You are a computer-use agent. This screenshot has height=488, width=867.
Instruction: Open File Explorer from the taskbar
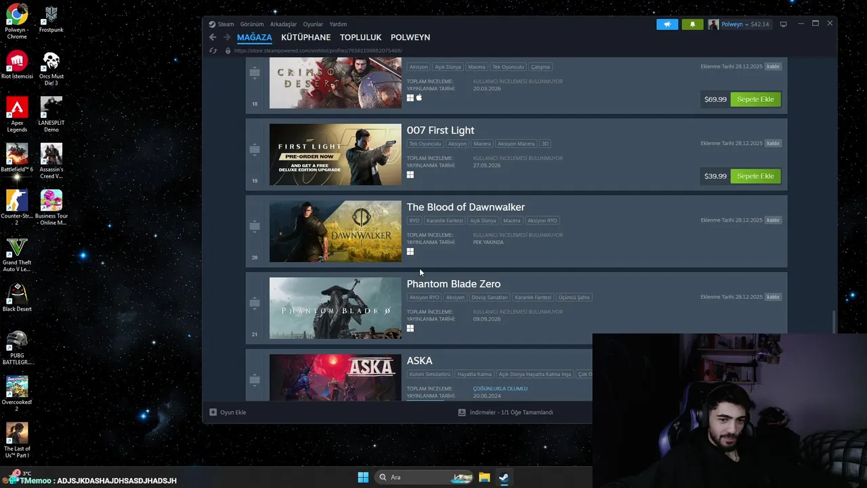[x=484, y=477]
